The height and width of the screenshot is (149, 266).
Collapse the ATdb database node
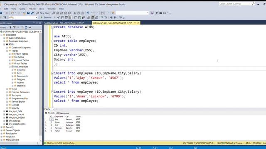[x=4, y=44]
